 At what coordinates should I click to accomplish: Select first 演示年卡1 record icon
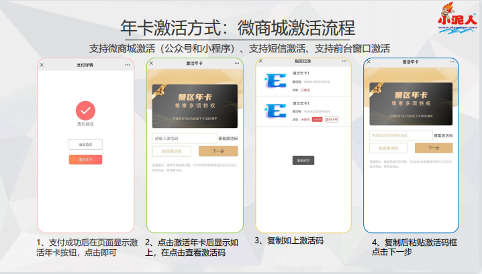(x=275, y=80)
